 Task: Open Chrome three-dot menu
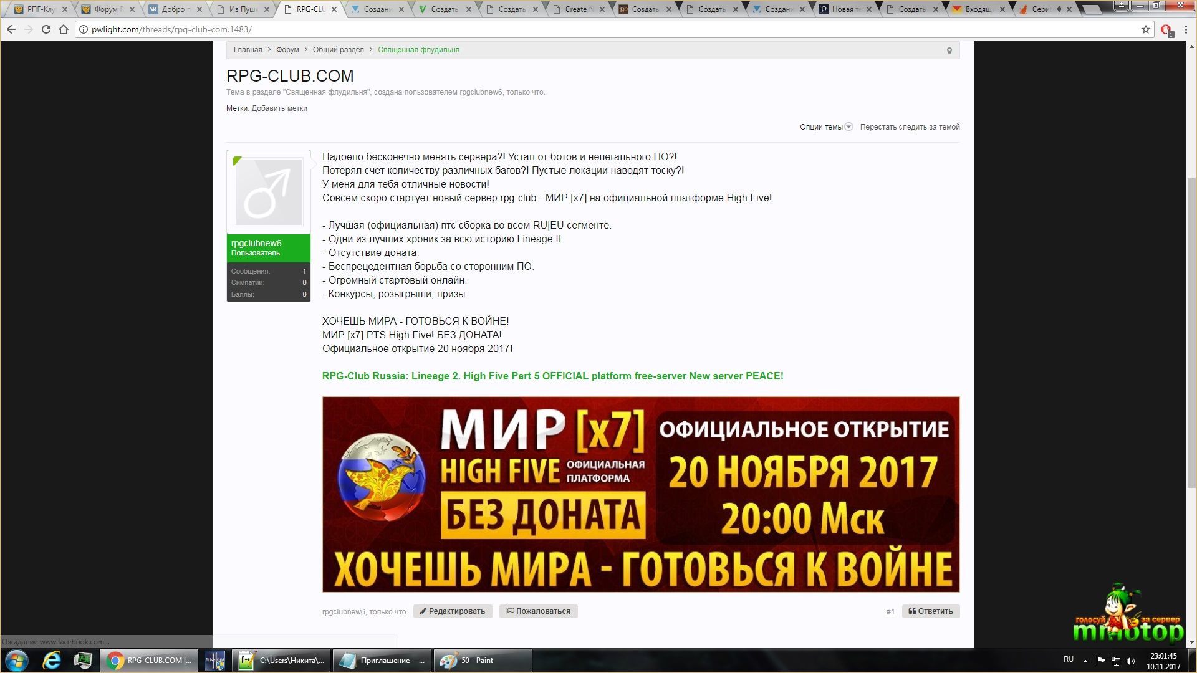(1186, 29)
